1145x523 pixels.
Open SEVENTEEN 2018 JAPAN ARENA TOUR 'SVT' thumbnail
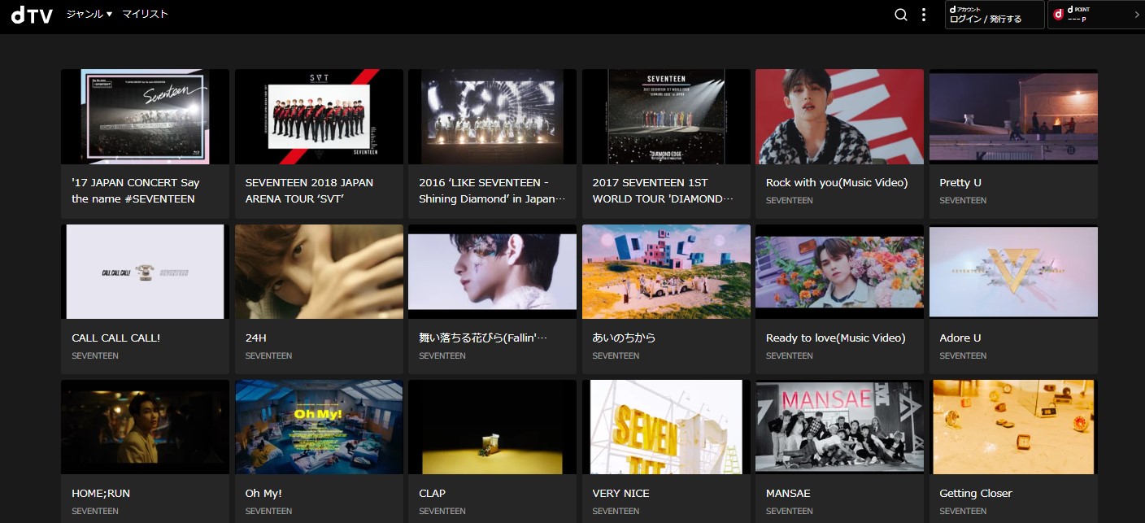(319, 116)
